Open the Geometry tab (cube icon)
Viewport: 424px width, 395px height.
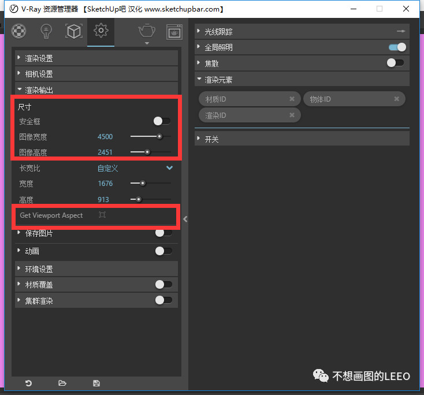(74, 31)
